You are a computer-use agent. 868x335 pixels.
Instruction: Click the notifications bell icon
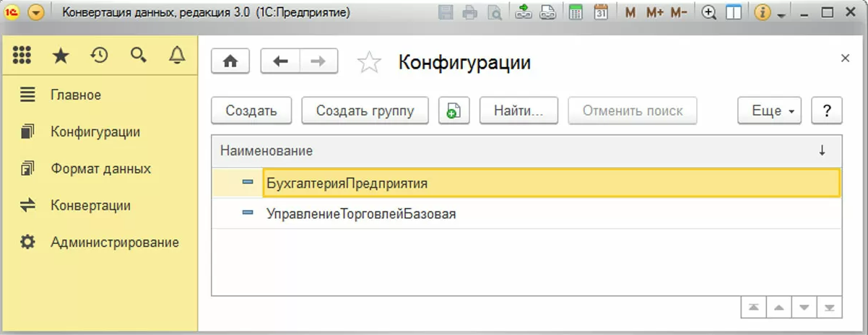[x=177, y=56]
